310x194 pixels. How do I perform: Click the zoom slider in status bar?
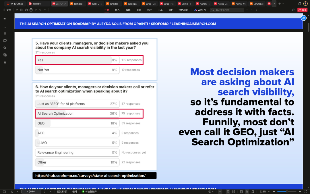[287, 191]
